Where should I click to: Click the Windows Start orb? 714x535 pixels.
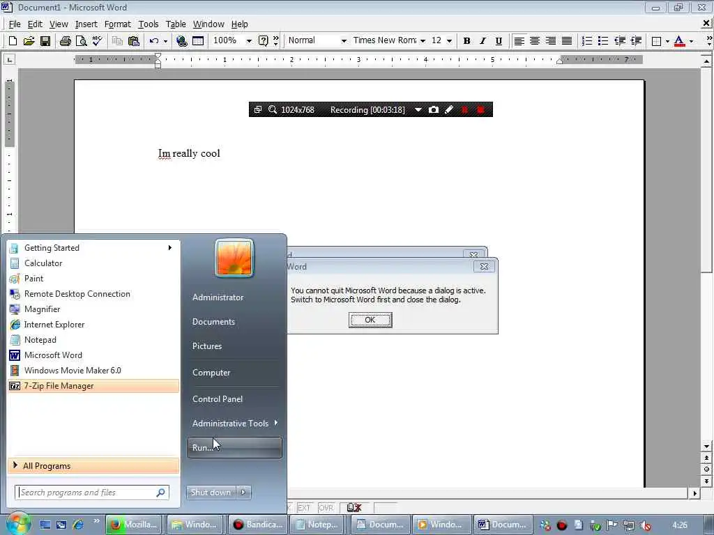[17, 524]
